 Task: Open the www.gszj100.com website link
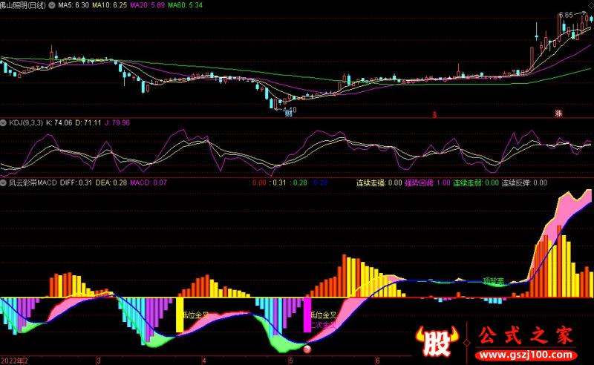(x=526, y=355)
